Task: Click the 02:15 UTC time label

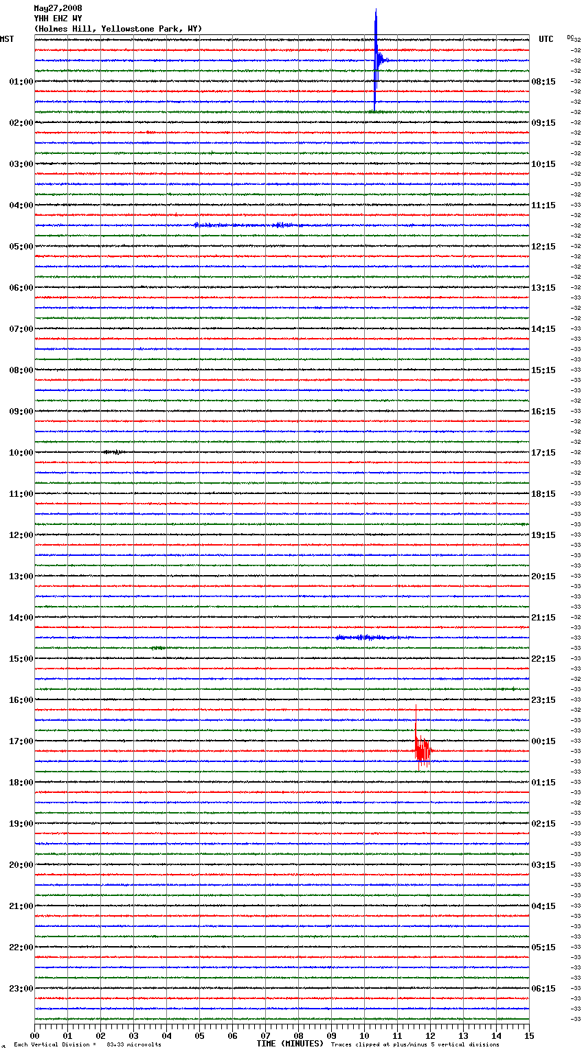Action: point(543,824)
